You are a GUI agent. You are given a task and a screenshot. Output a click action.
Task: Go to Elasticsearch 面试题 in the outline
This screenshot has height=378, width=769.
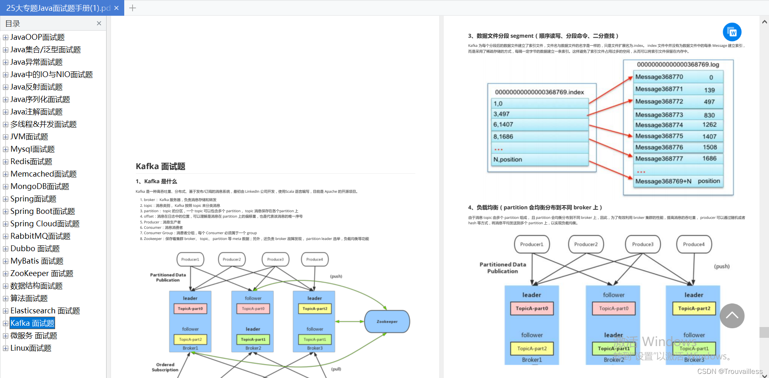45,311
